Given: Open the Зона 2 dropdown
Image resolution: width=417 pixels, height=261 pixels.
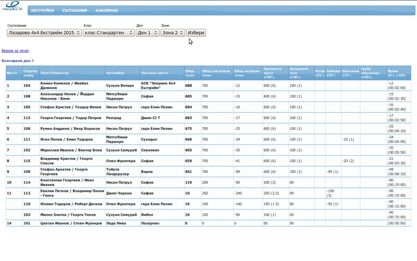Looking at the screenshot, I should pyautogui.click(x=173, y=33).
